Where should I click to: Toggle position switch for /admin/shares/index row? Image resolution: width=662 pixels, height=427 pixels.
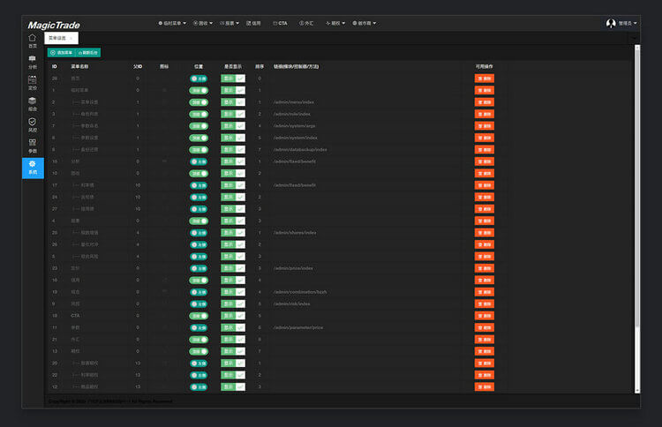tap(199, 233)
